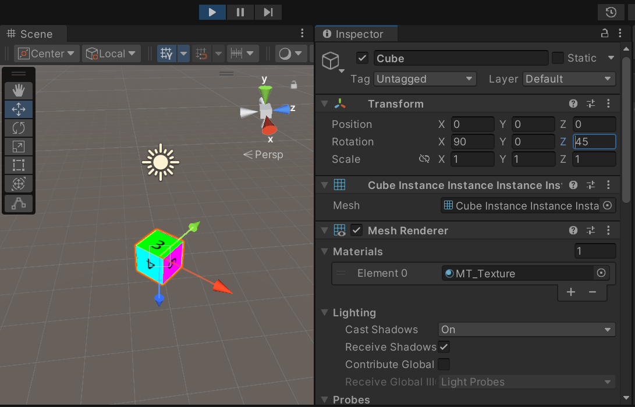Collapse the Cube Instance mesh filter component
This screenshot has width=635, height=407.
pos(324,185)
